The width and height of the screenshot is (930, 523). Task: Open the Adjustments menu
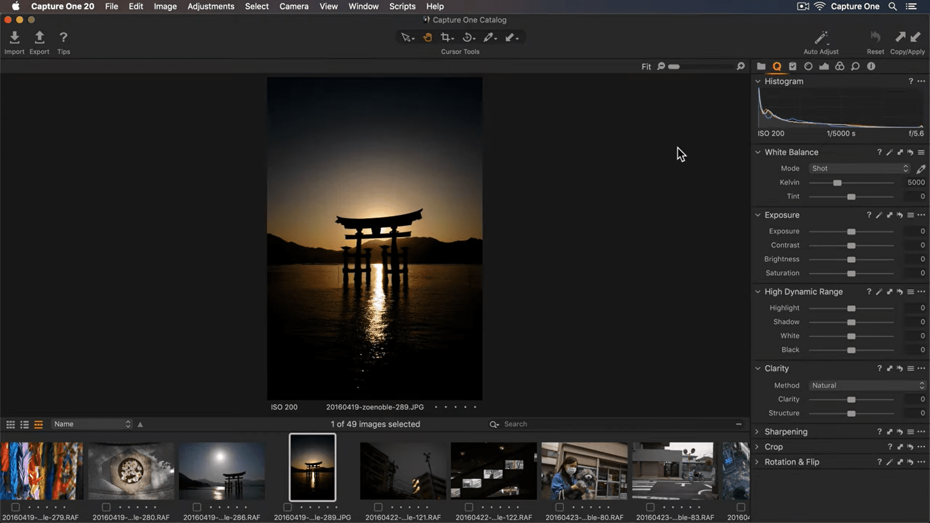[x=211, y=6]
